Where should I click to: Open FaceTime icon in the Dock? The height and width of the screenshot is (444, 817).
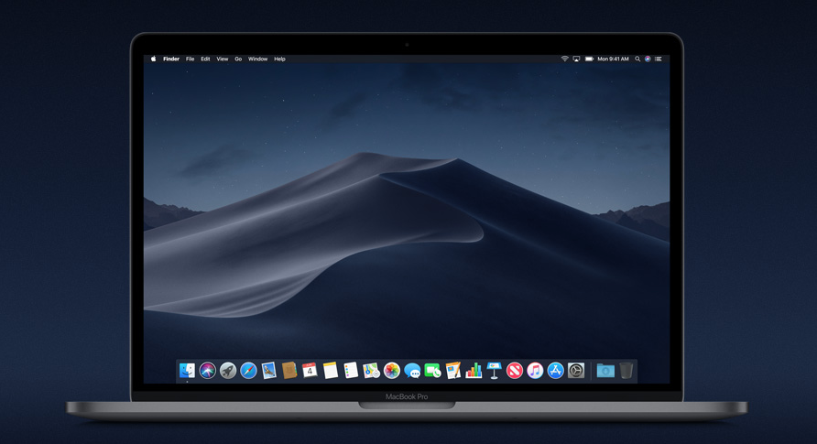pyautogui.click(x=432, y=371)
